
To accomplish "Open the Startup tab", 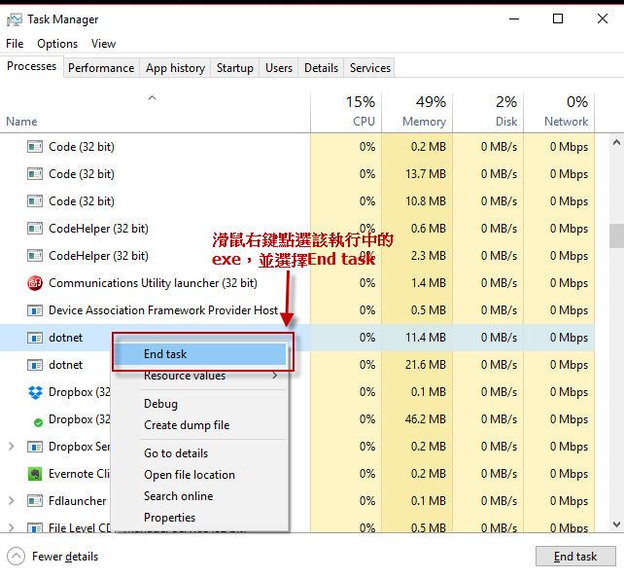I will (x=234, y=68).
